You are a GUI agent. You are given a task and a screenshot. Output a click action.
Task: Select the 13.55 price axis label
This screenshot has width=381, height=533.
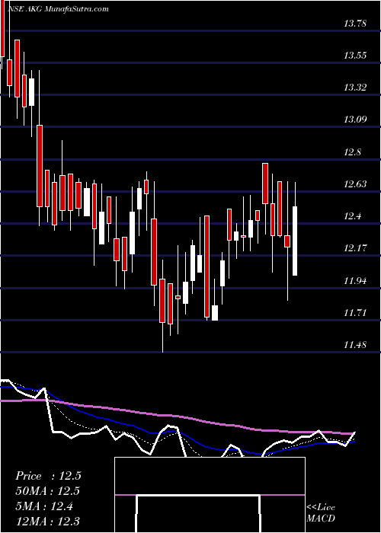pyautogui.click(x=355, y=56)
